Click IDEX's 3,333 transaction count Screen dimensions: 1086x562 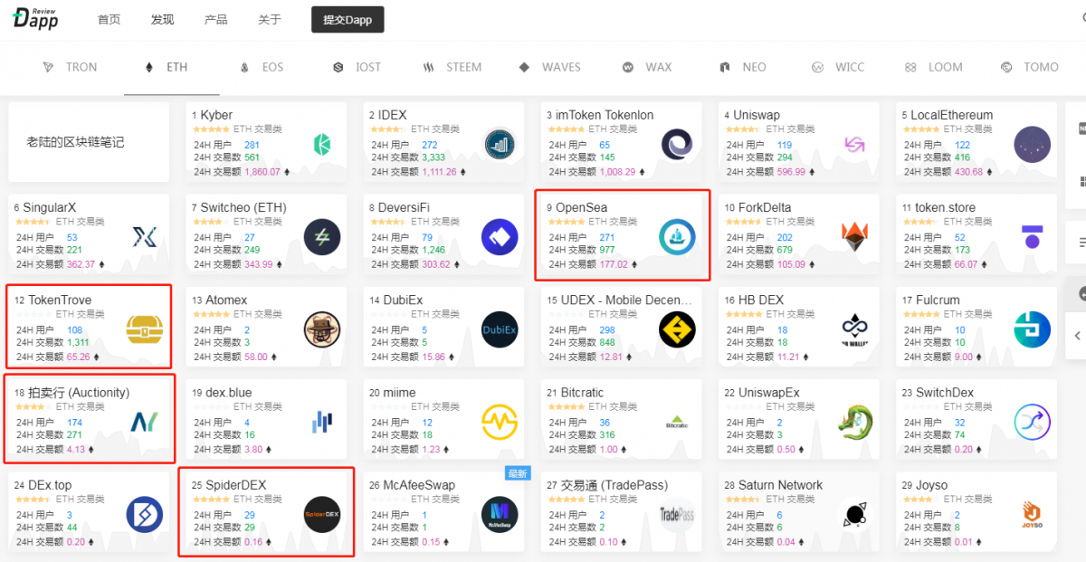tap(433, 157)
